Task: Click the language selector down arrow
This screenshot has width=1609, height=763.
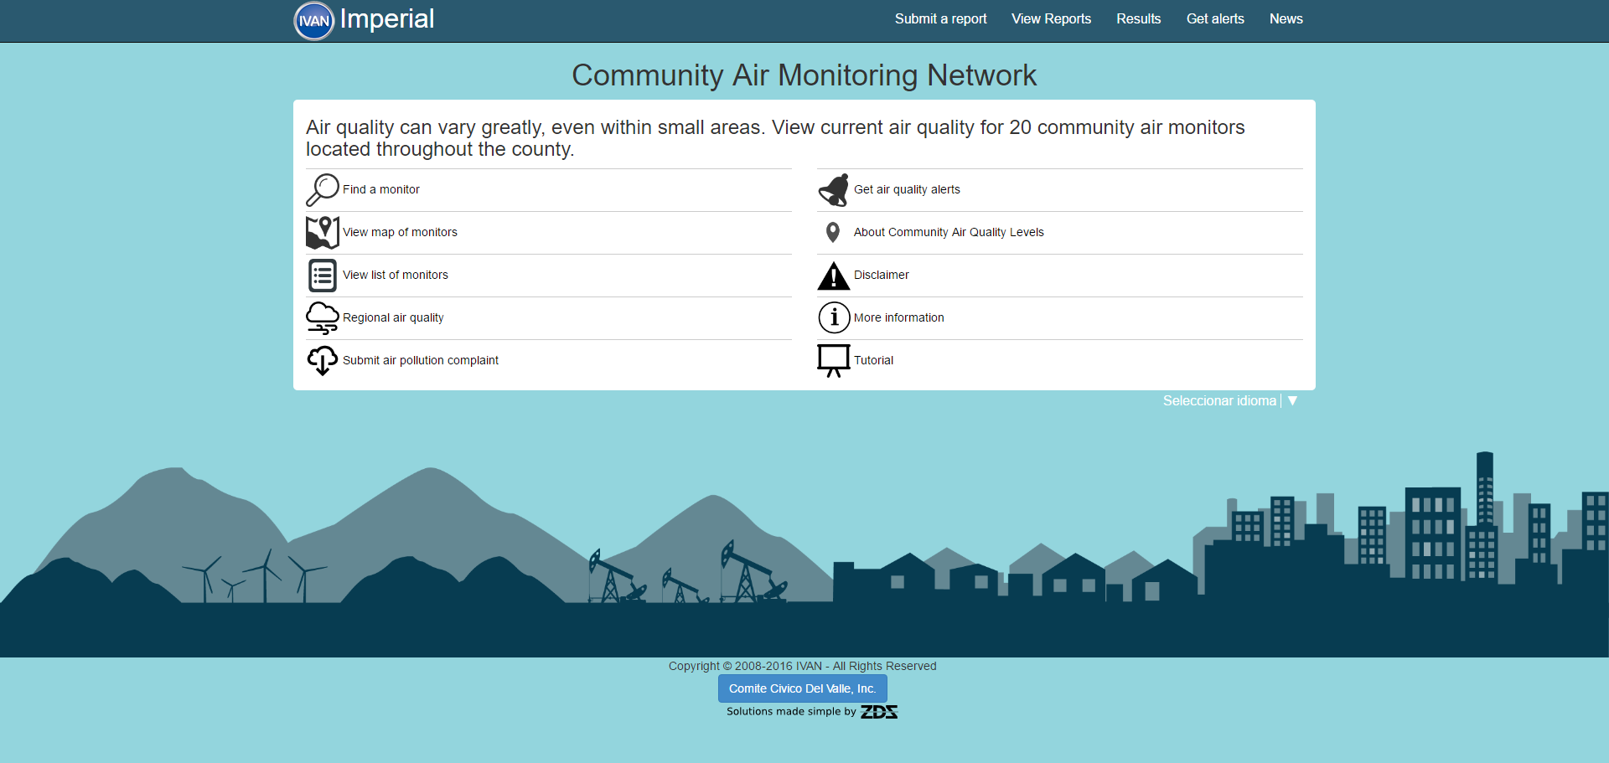Action: 1292,401
